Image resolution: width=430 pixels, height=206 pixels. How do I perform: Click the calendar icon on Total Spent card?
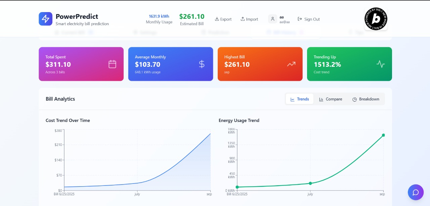pos(112,64)
